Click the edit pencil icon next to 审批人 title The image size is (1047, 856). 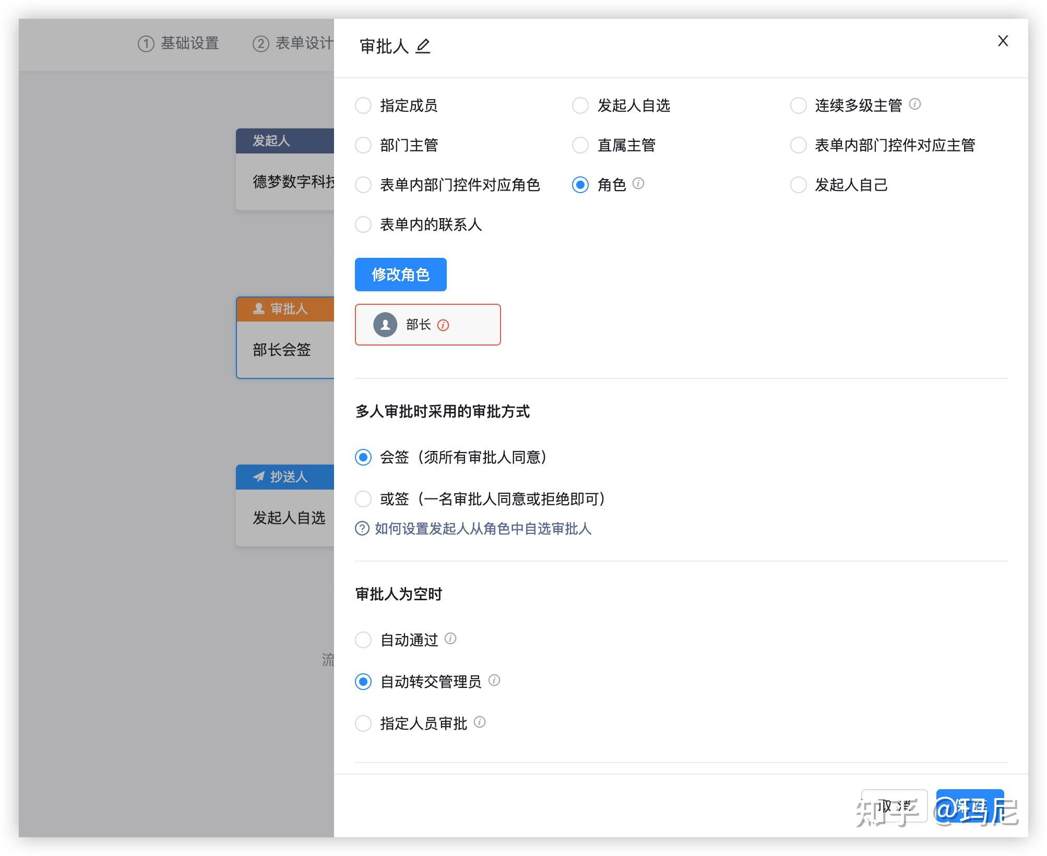[x=424, y=46]
